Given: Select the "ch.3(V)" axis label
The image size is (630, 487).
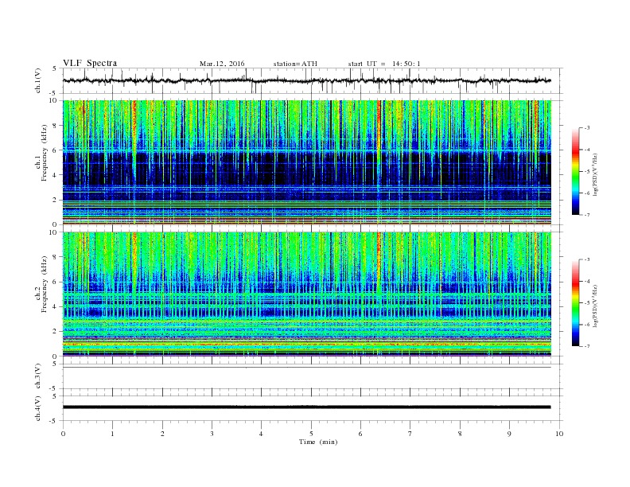Looking at the screenshot, I should (x=37, y=376).
